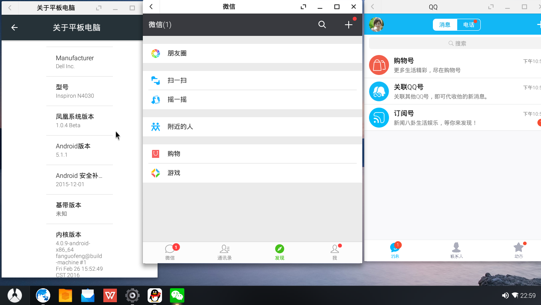Click QQ 搜索 search field
Viewport: 541px width, 305px height.
[455, 43]
